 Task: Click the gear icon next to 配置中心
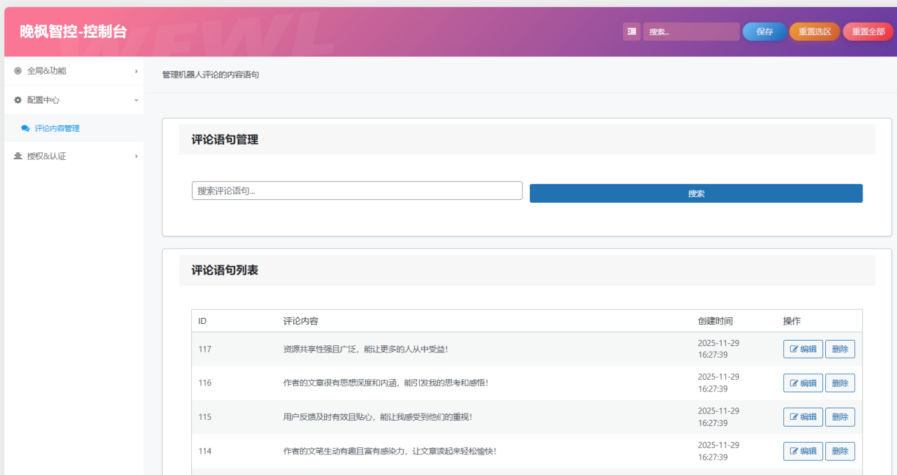(18, 100)
